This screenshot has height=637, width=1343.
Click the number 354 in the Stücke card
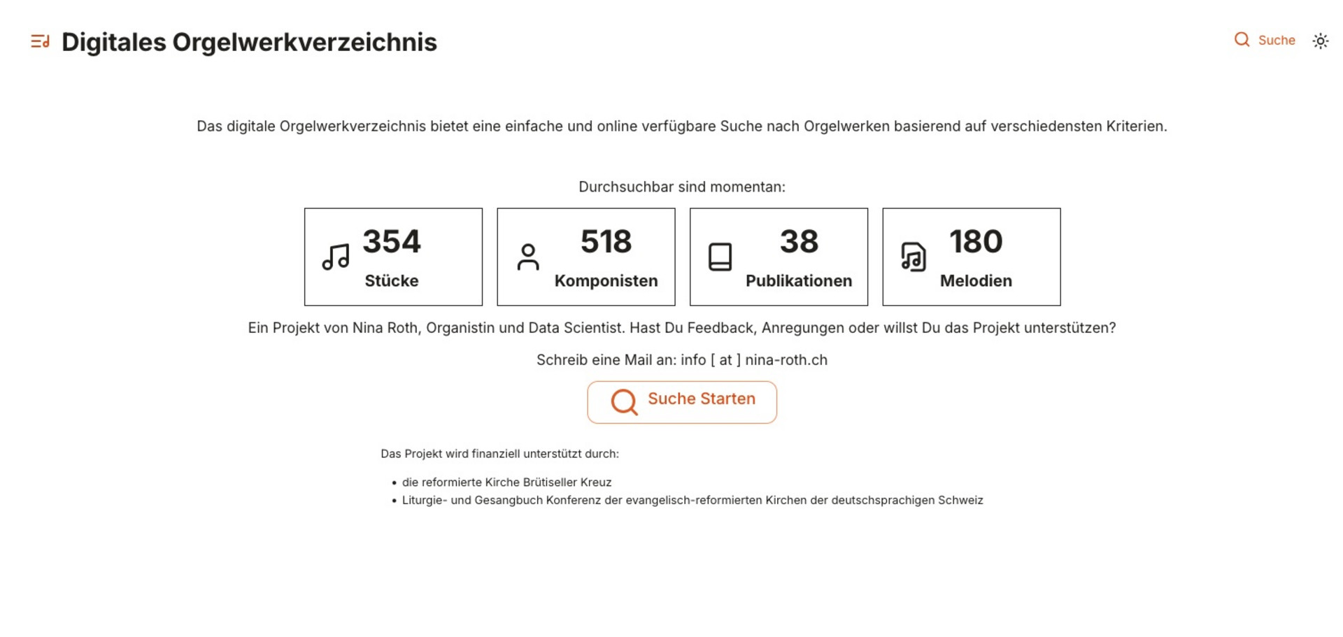click(x=392, y=242)
